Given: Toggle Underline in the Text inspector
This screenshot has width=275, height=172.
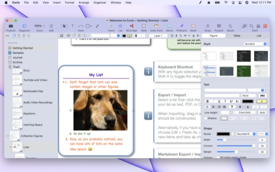Looking at the screenshot, I should tap(219, 101).
